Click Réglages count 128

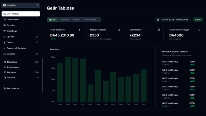[37, 72]
